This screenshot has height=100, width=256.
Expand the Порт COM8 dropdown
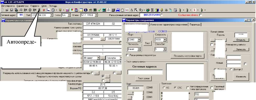tap(139, 39)
